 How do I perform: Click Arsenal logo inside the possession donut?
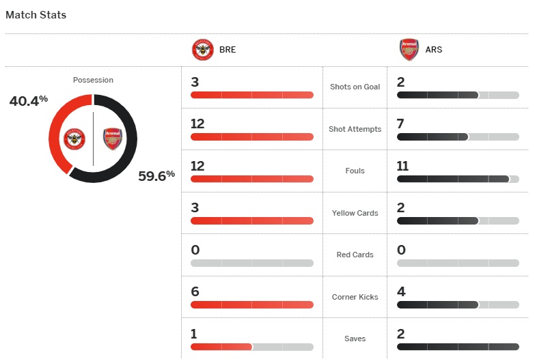point(112,139)
